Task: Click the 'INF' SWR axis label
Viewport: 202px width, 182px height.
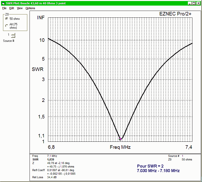Action: tap(41, 17)
